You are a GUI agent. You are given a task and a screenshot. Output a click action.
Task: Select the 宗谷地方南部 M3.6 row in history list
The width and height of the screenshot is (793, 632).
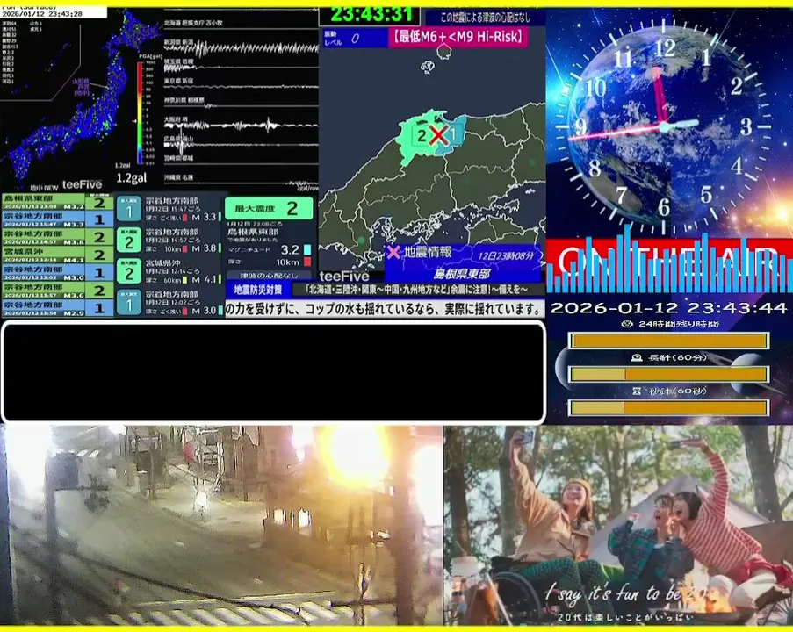58,291
